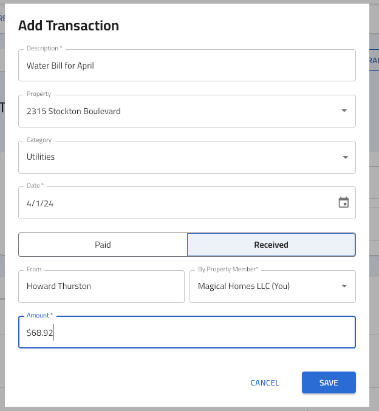This screenshot has height=411, width=379.
Task: Click the Description field label
Action: pos(44,48)
